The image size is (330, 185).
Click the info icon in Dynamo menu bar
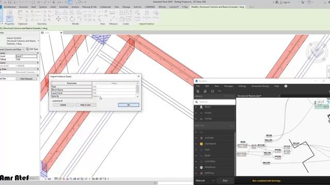pyautogui.click(x=286, y=86)
